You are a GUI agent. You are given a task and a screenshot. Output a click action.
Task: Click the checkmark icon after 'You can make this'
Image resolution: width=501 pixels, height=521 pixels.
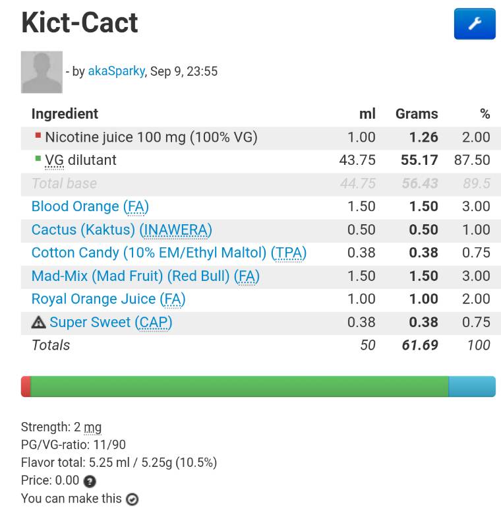133,499
